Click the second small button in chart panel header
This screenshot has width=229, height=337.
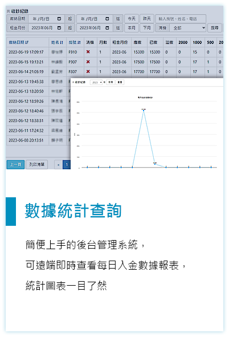point(120,82)
